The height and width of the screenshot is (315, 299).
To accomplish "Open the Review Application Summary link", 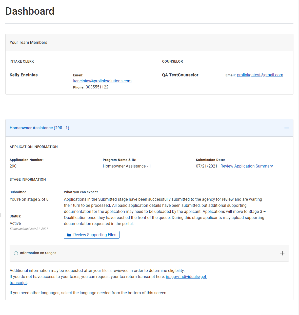I will (x=246, y=166).
